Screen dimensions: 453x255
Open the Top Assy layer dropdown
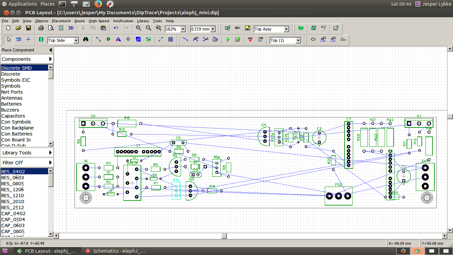tap(287, 29)
